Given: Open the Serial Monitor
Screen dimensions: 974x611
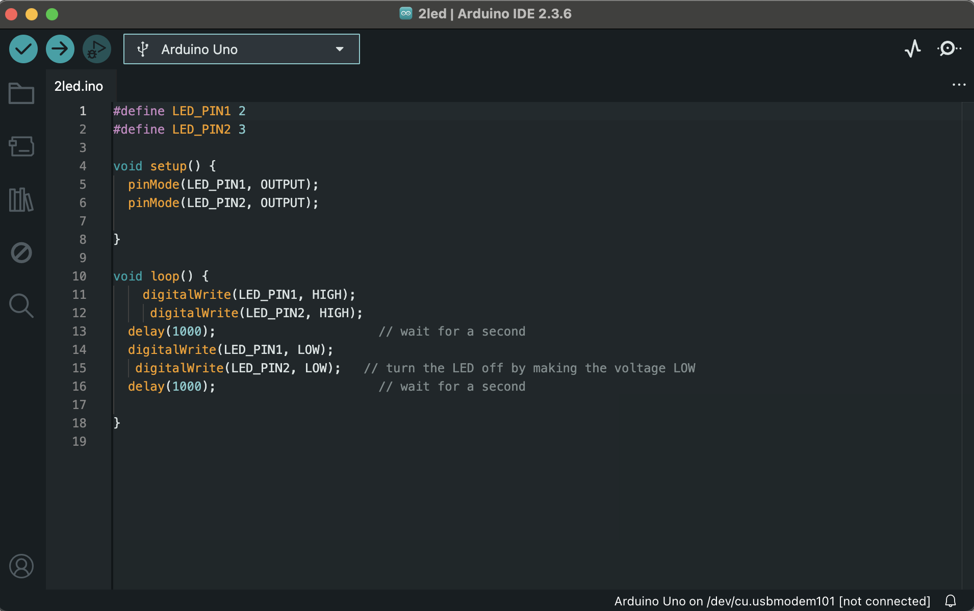Looking at the screenshot, I should click(950, 48).
